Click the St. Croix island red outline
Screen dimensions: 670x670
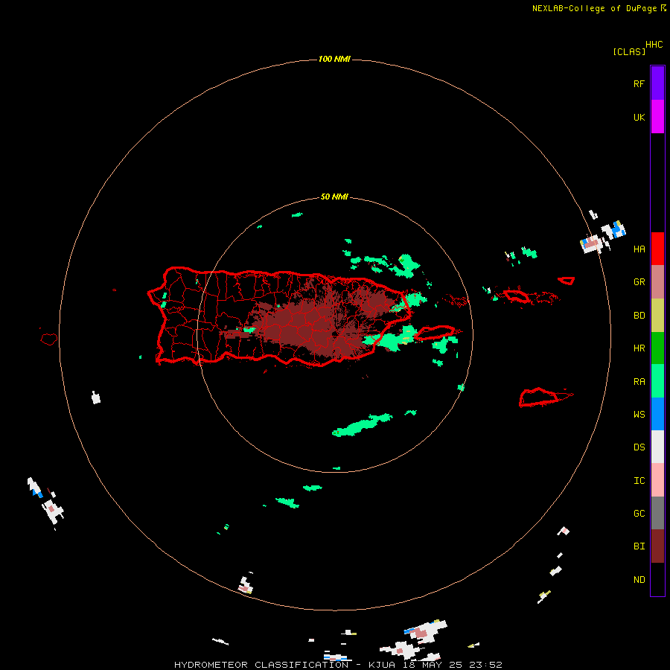539,398
